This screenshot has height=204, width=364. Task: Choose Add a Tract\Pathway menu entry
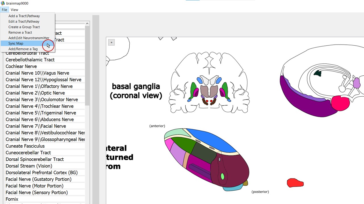coord(24,16)
